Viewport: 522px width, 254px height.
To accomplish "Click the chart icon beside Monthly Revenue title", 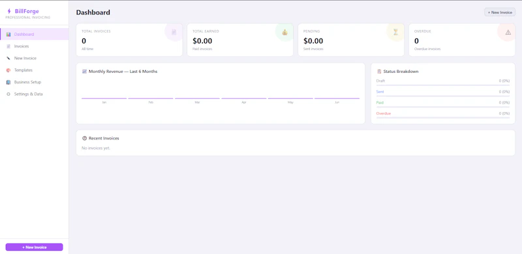I will (85, 72).
